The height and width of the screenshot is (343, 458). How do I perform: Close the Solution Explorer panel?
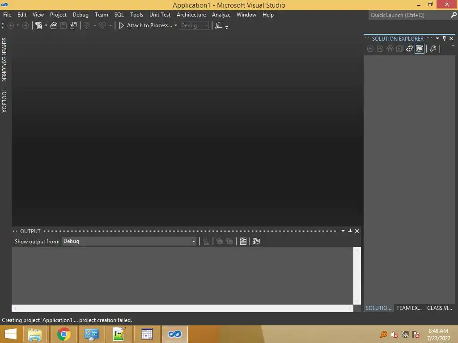pos(451,38)
